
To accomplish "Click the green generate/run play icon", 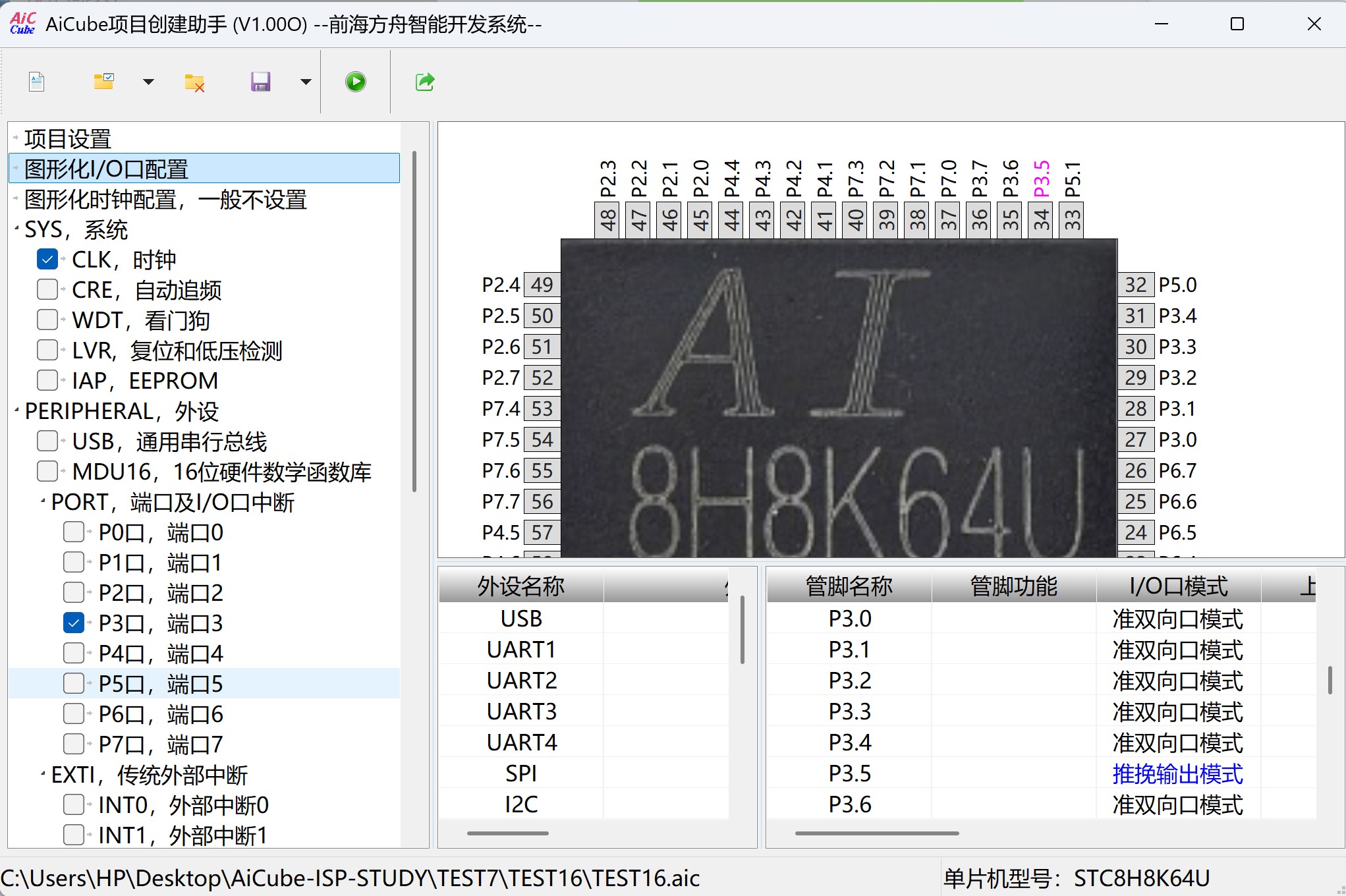I will [356, 82].
